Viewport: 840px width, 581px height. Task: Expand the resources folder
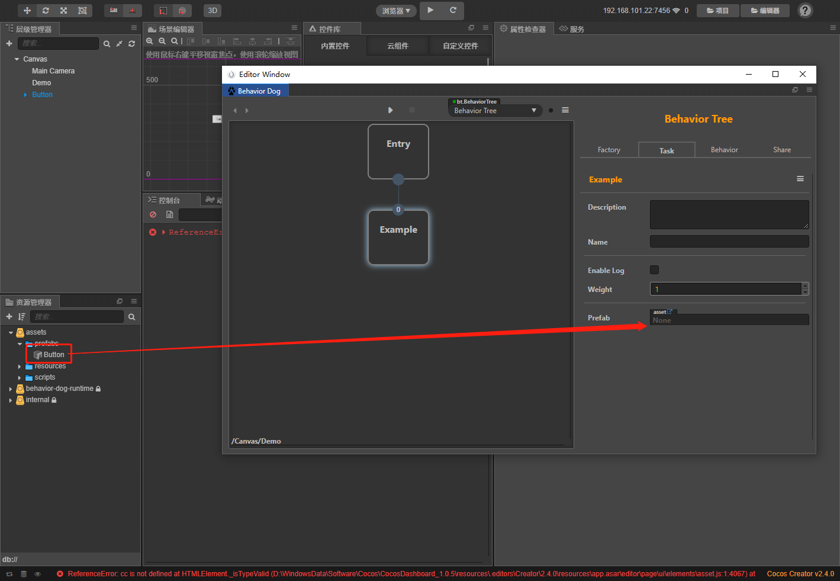[20, 367]
